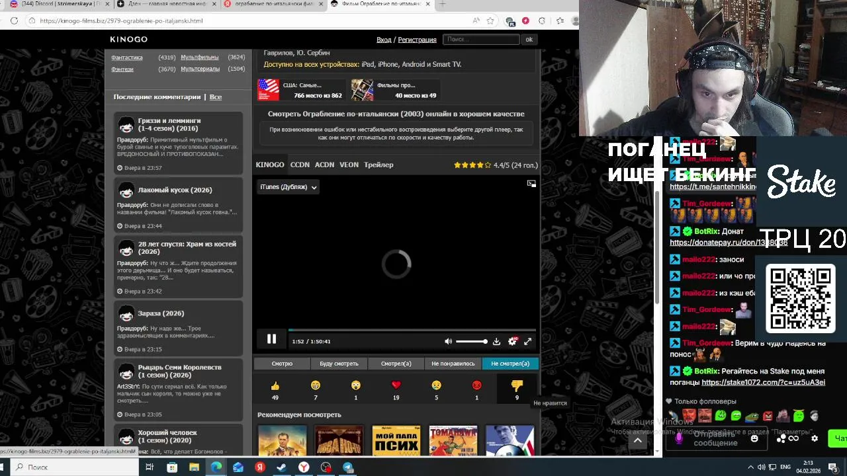Open the Фэнтези category link
847x476 pixels.
click(122, 69)
